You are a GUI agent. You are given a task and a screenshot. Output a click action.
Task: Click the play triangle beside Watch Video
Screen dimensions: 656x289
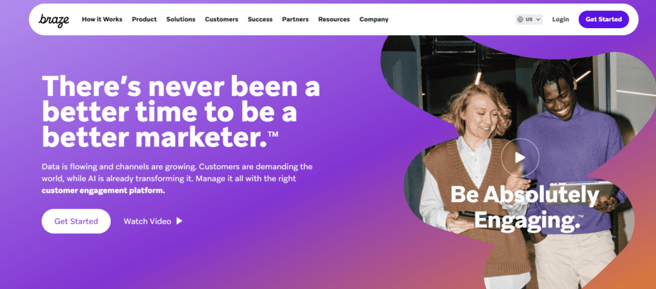[179, 221]
